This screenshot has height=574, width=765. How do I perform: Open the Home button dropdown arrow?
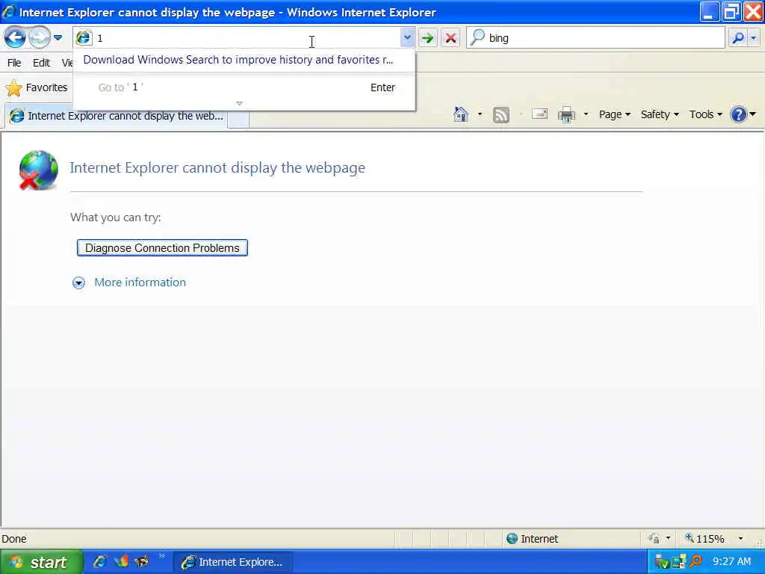[x=480, y=114]
